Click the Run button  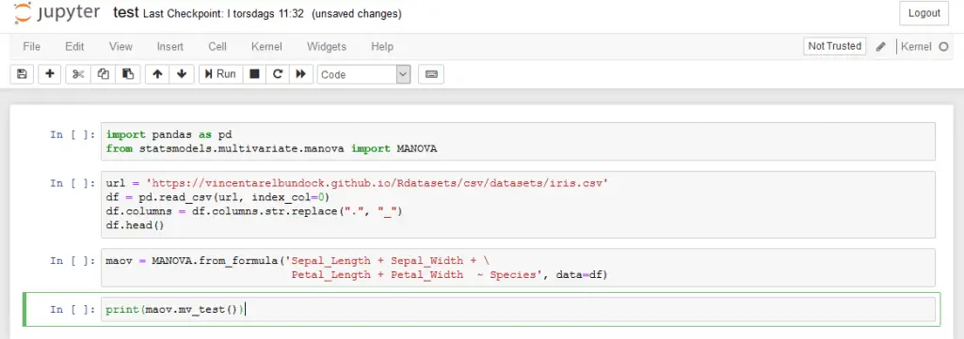220,74
